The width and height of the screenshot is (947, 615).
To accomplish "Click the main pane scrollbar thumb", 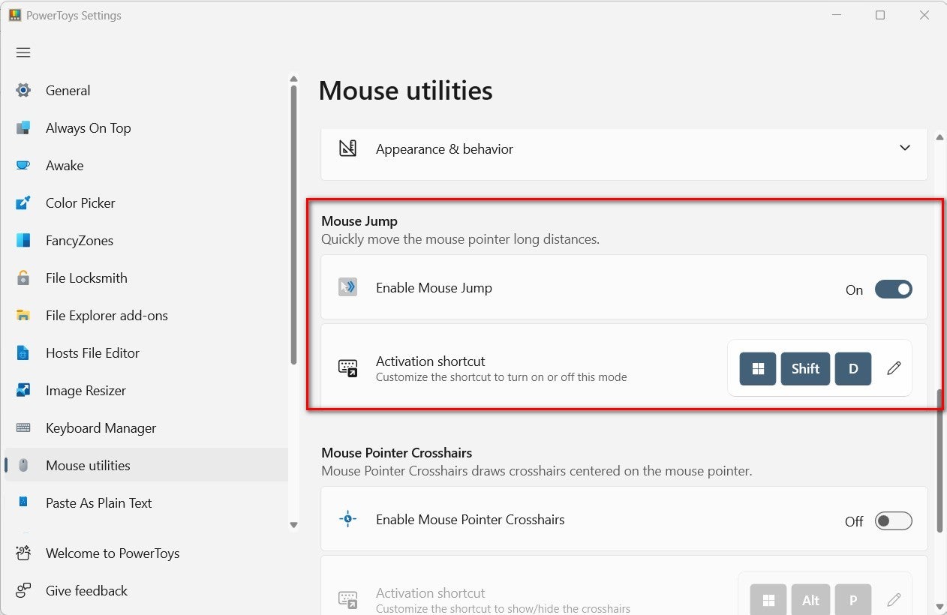I will click(x=939, y=461).
